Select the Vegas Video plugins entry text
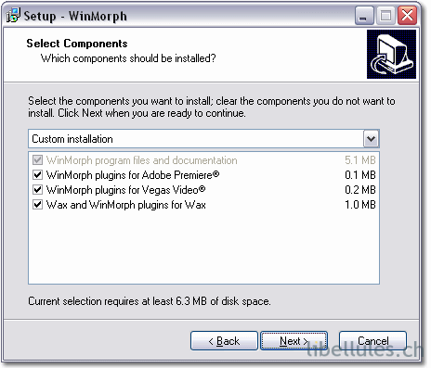431x368 pixels. [125, 190]
